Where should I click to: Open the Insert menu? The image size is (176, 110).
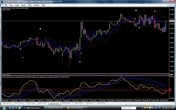click(17, 5)
